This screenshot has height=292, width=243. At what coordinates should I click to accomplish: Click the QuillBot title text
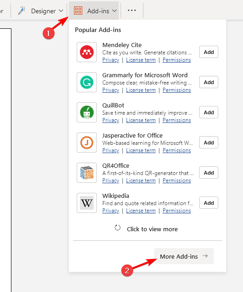pos(113,106)
